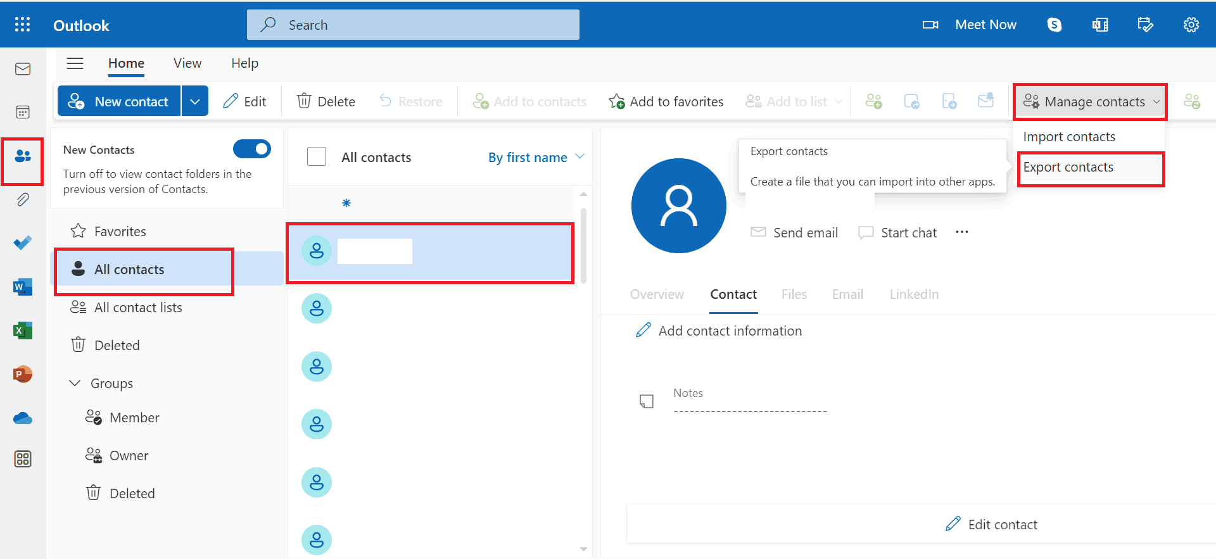The height and width of the screenshot is (559, 1216).
Task: Click contact list scroll-up arrow
Action: click(583, 194)
